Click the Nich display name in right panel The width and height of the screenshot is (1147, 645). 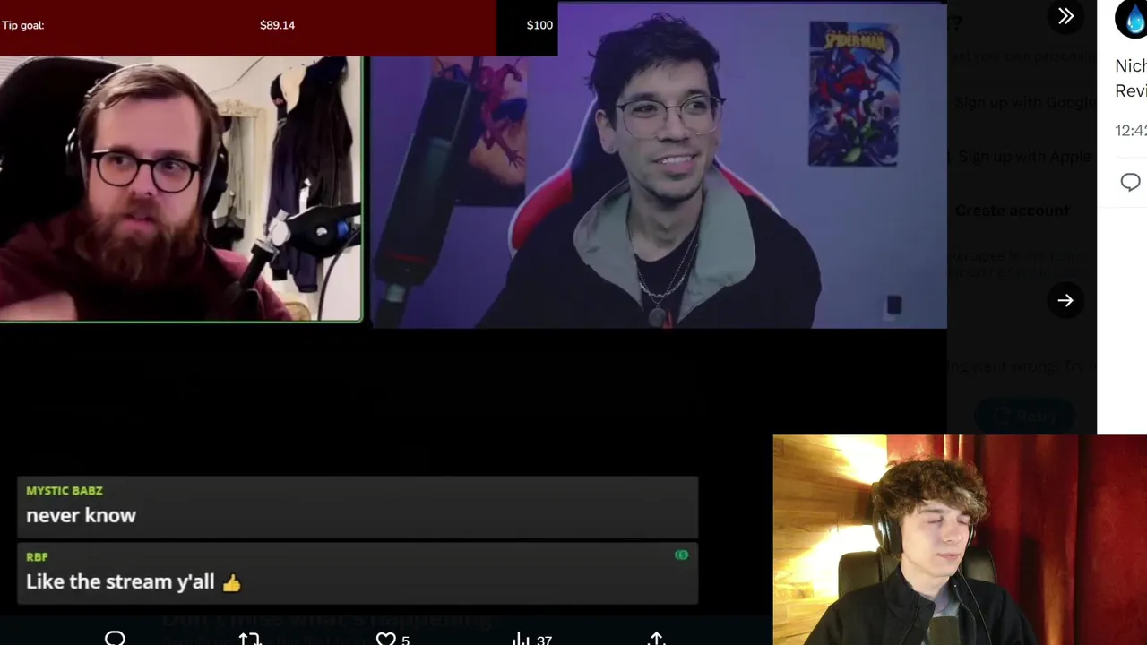coord(1130,66)
